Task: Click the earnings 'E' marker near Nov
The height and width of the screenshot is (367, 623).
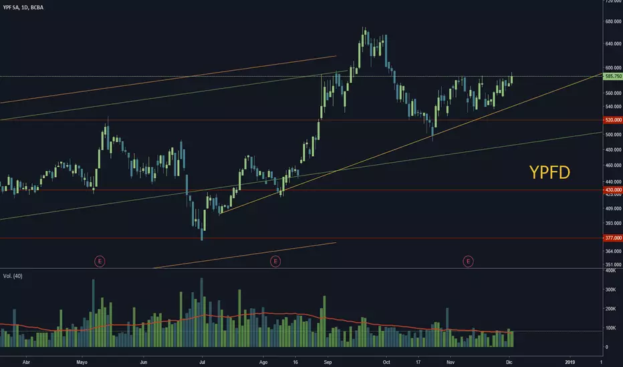Action: [468, 262]
